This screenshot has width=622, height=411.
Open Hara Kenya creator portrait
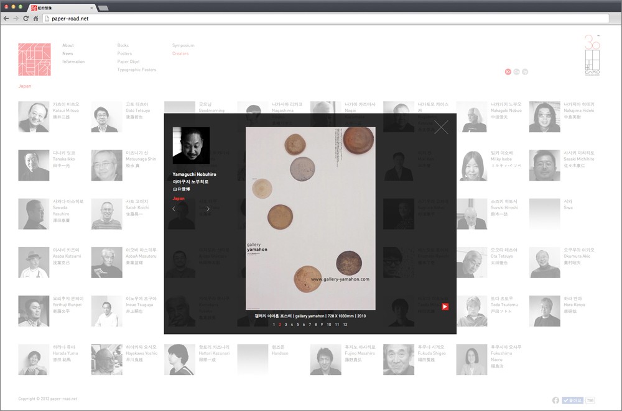545,311
